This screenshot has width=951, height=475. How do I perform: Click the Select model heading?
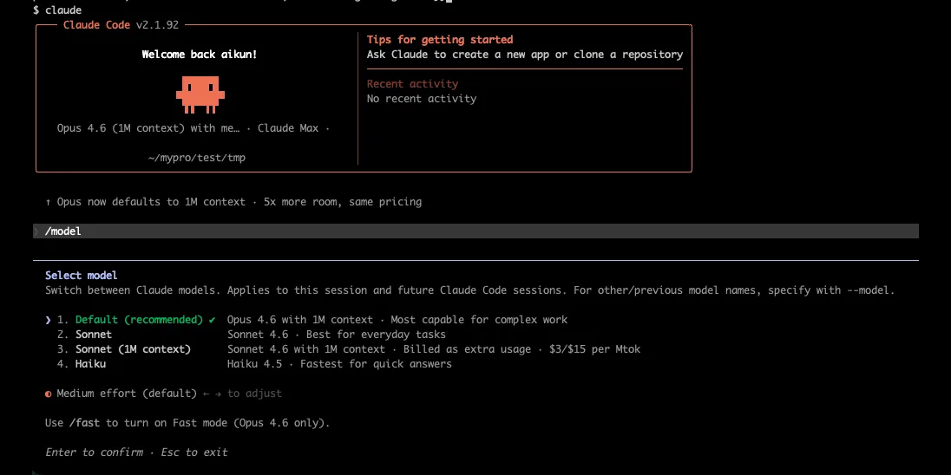coord(82,275)
